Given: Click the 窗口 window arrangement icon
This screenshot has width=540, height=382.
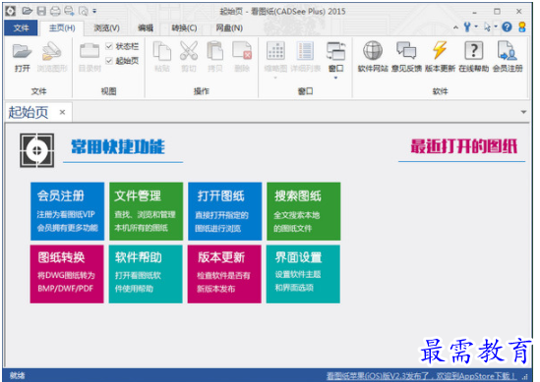Looking at the screenshot, I should pos(335,52).
